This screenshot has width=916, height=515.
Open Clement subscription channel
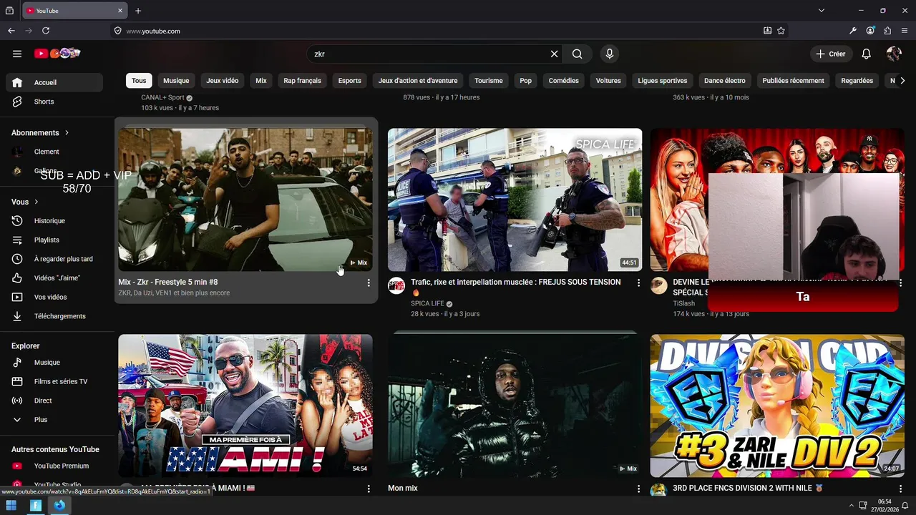click(54, 152)
